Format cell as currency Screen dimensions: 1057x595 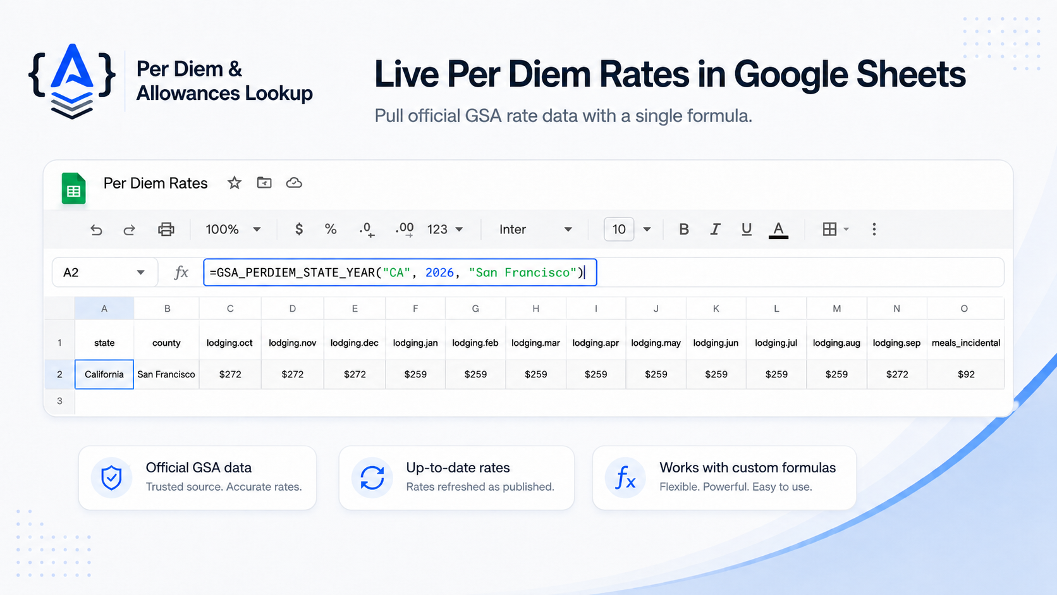[299, 229]
